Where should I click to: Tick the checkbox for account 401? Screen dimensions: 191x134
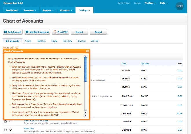tap(5, 121)
